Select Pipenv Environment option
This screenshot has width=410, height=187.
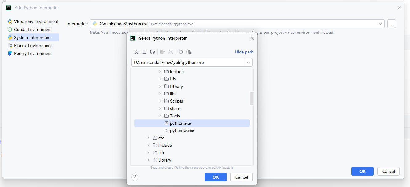[33, 45]
